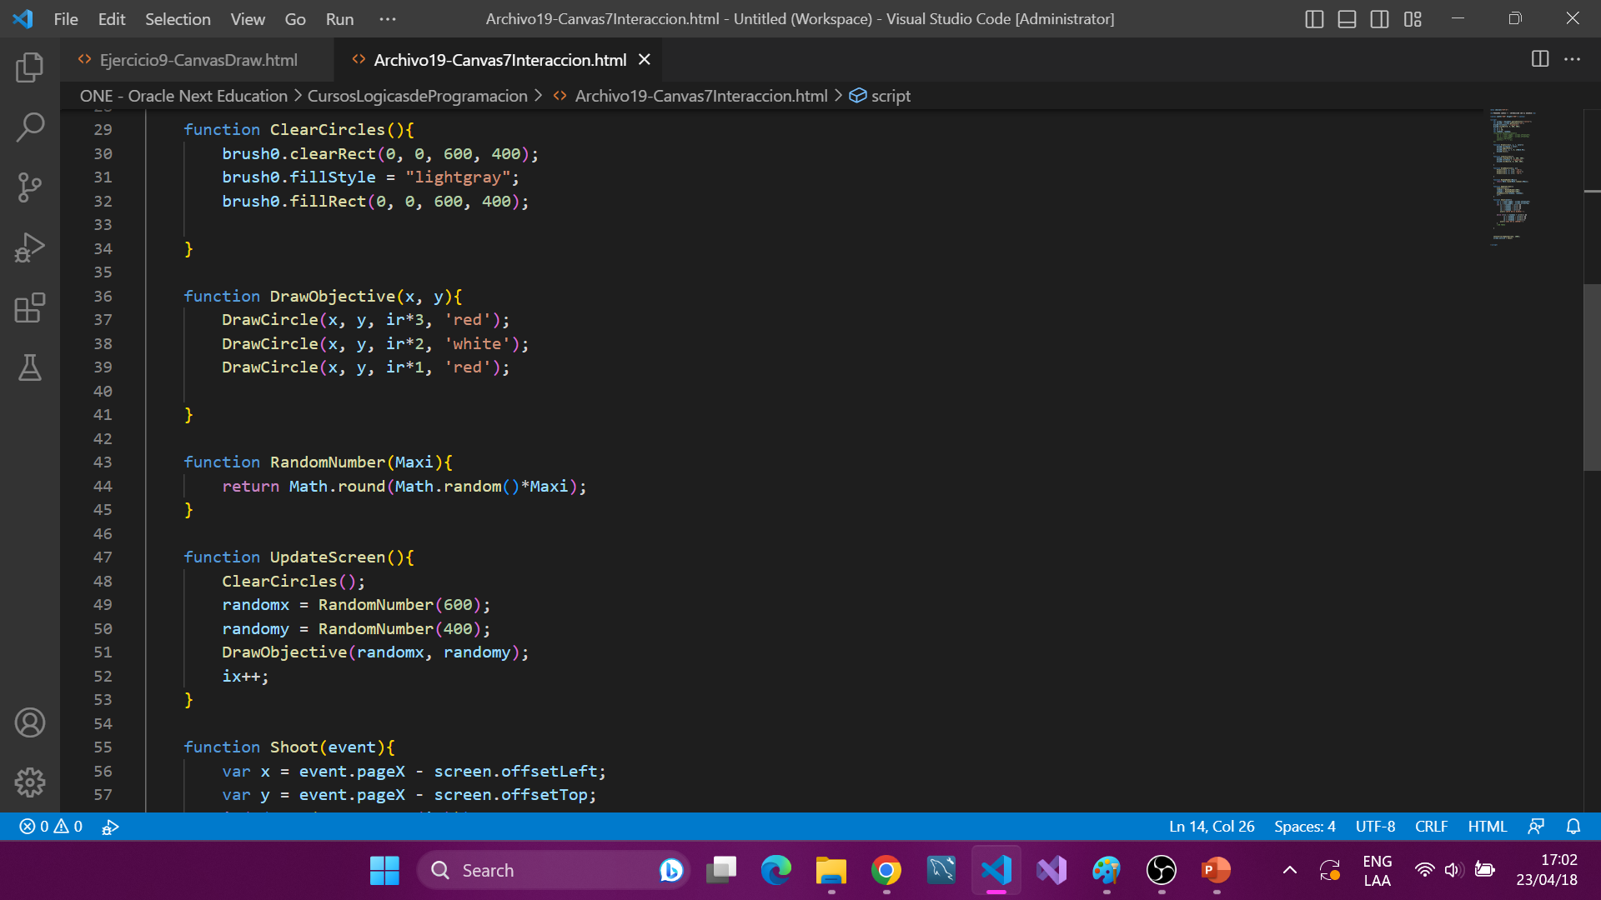Open Source Control view
This screenshot has height=900, width=1601.
click(30, 187)
